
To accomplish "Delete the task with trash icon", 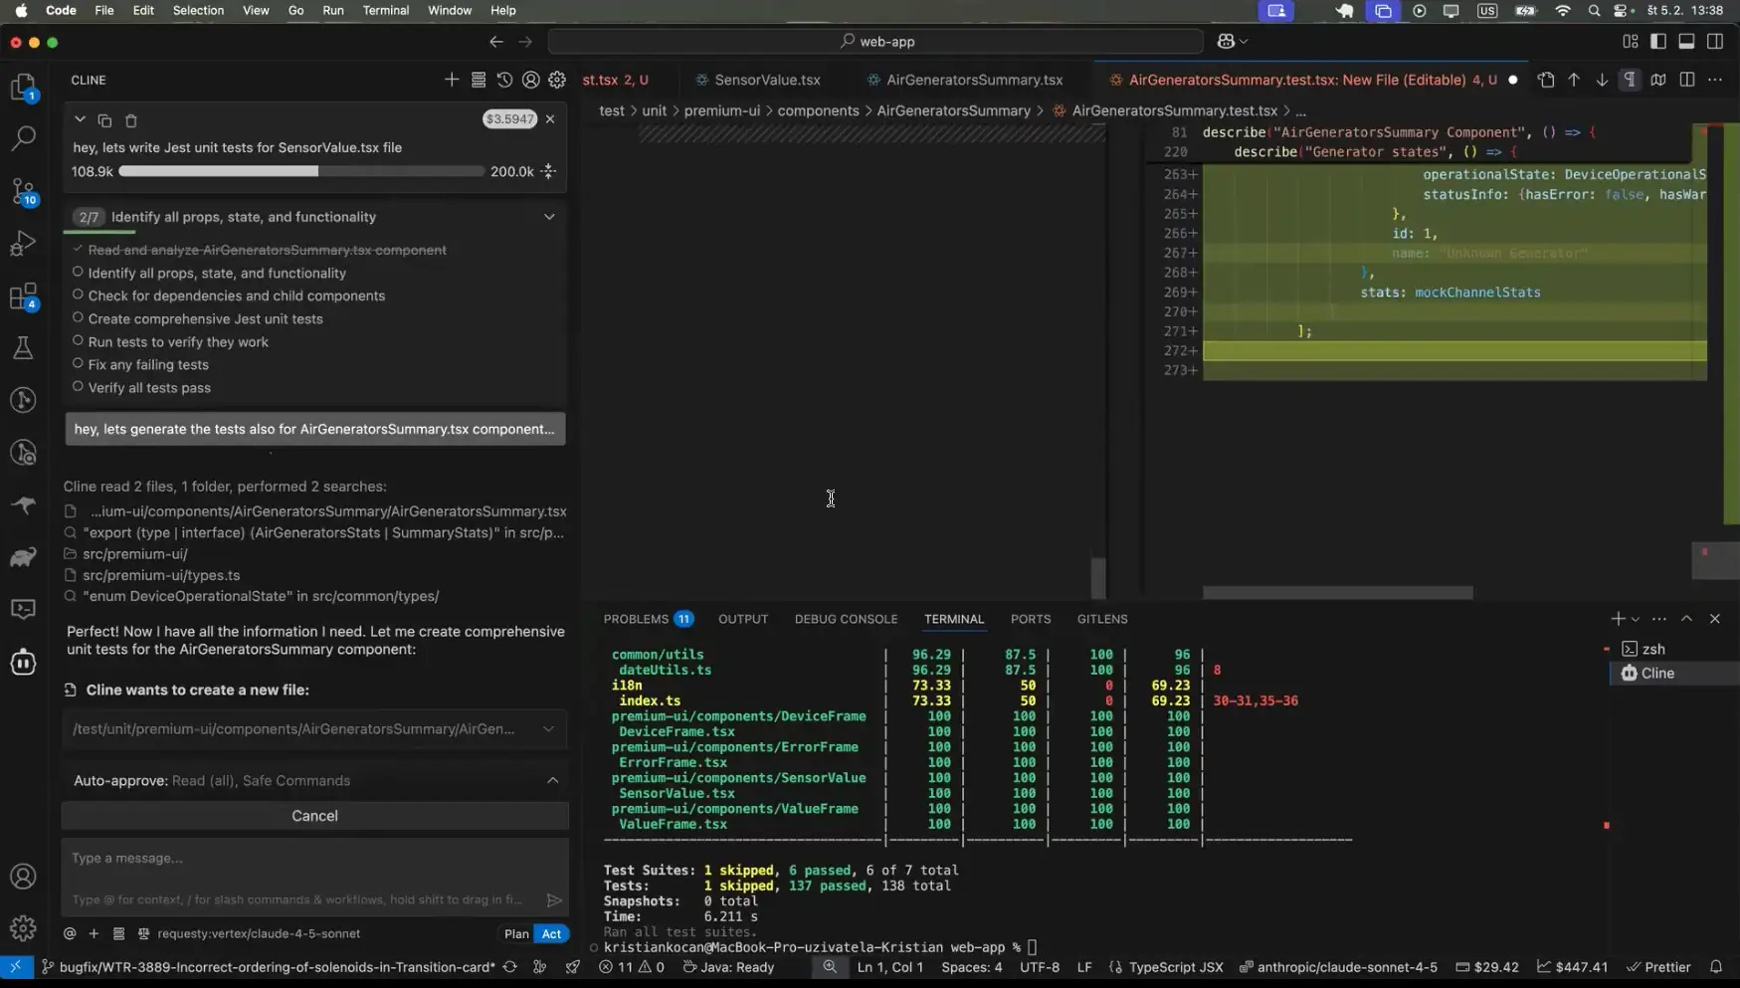I will click(130, 120).
